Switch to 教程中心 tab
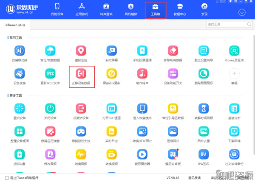Screen dimensions: 255x182 [180, 9]
